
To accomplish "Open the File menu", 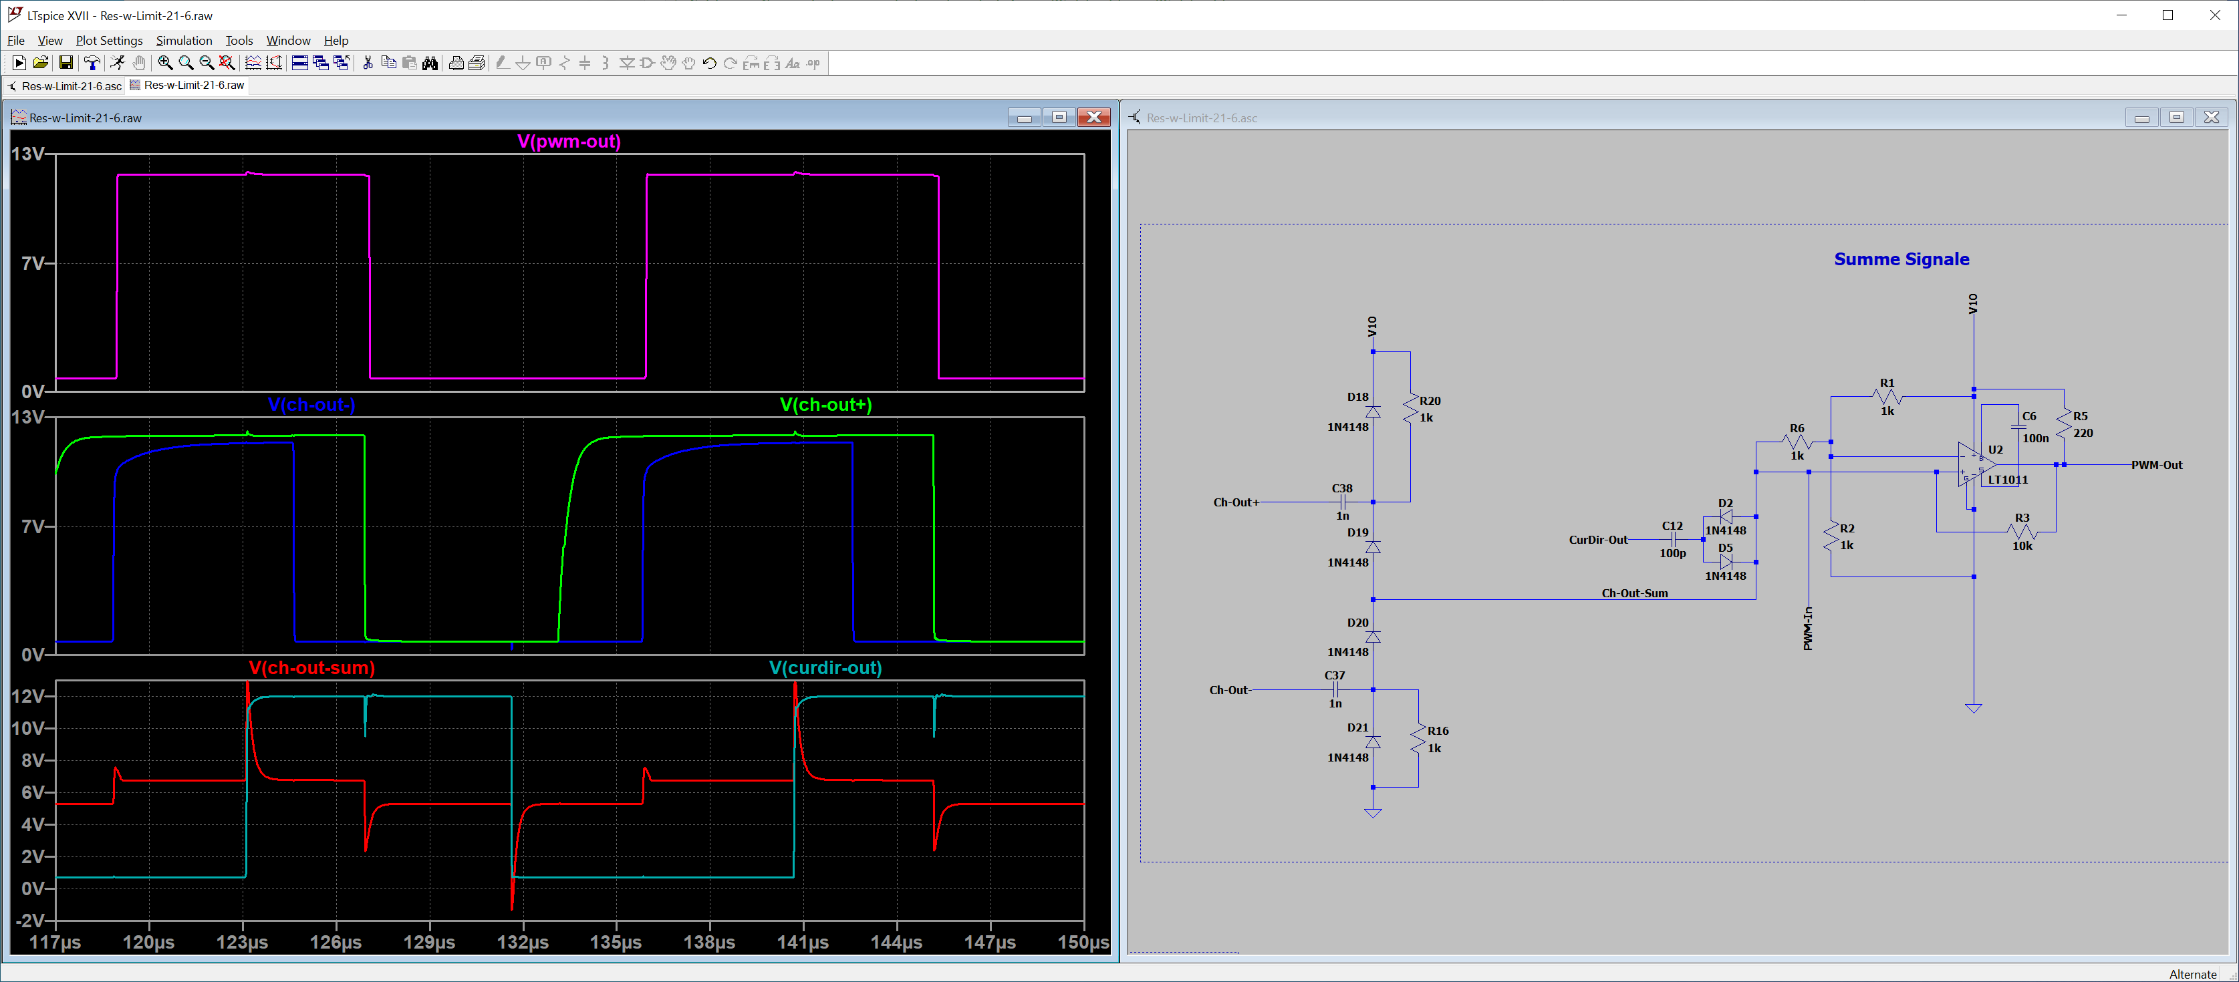I will tap(15, 40).
